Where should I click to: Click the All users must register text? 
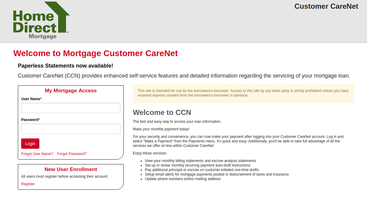(65, 176)
